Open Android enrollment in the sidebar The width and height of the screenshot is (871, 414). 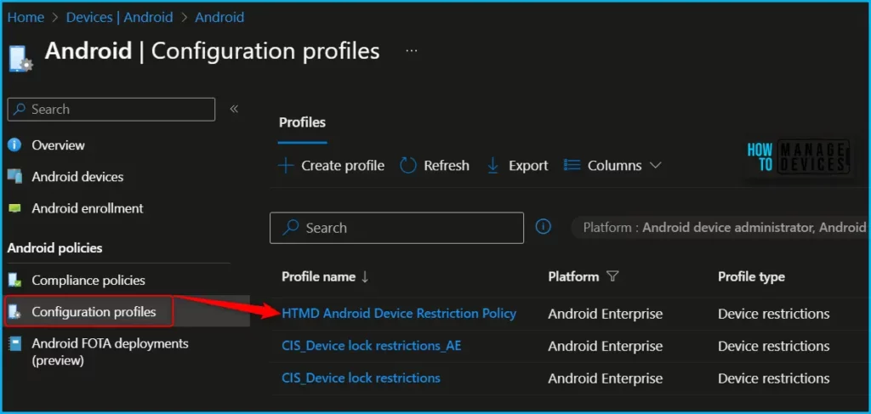88,208
